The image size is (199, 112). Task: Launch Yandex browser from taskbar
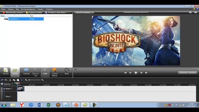(x=22, y=105)
